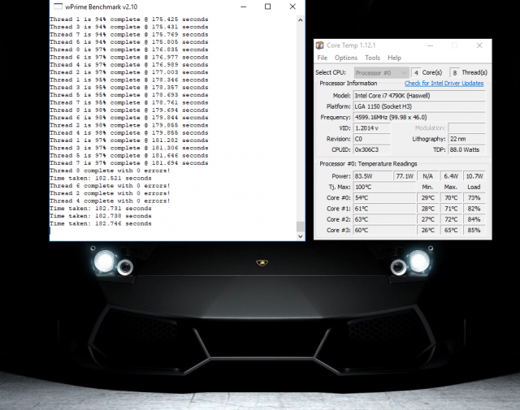The image size is (520, 410).
Task: Click the TDP field showing 88.0 Watts
Action: [464, 149]
